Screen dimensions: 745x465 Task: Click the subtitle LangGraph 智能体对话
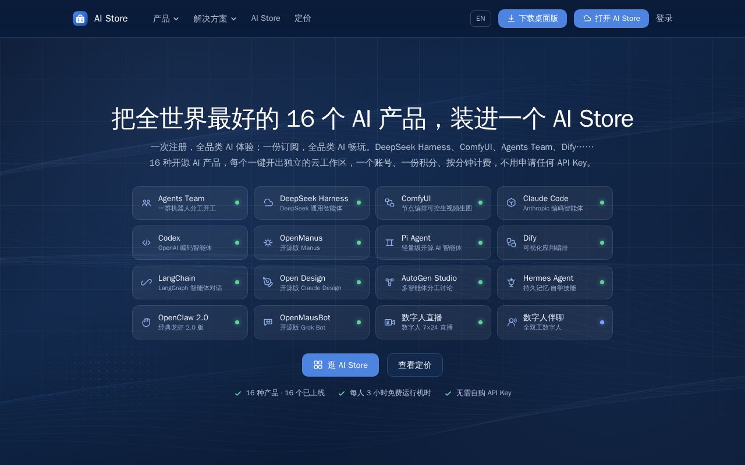[190, 288]
